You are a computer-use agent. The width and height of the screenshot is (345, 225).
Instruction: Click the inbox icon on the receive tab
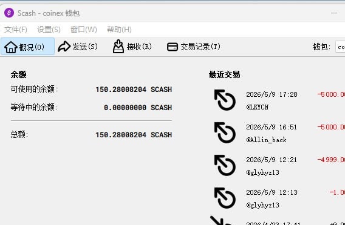pos(118,46)
